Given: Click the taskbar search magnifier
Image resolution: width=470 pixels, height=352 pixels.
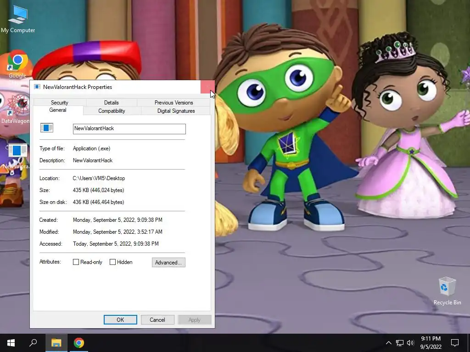Looking at the screenshot, I should tap(33, 343).
